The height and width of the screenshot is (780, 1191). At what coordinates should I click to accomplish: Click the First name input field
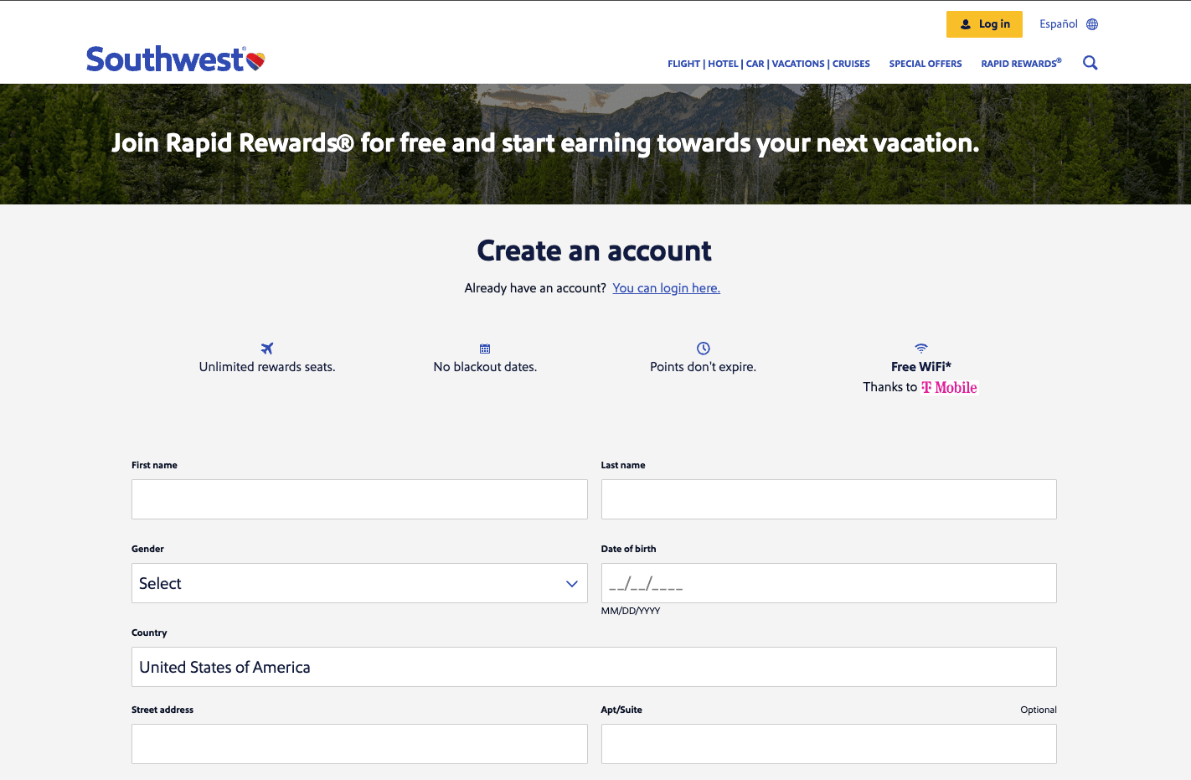click(x=359, y=499)
